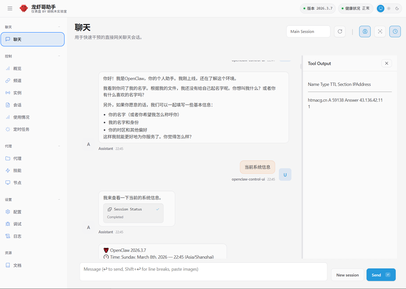Collapse the 设置 sidebar section
Viewport: 406px width, 289px height.
coord(59,200)
